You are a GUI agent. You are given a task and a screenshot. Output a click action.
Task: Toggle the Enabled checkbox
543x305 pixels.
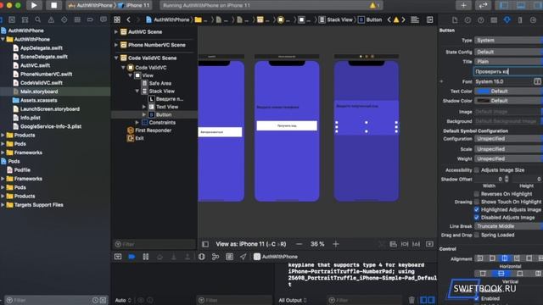[x=477, y=298]
